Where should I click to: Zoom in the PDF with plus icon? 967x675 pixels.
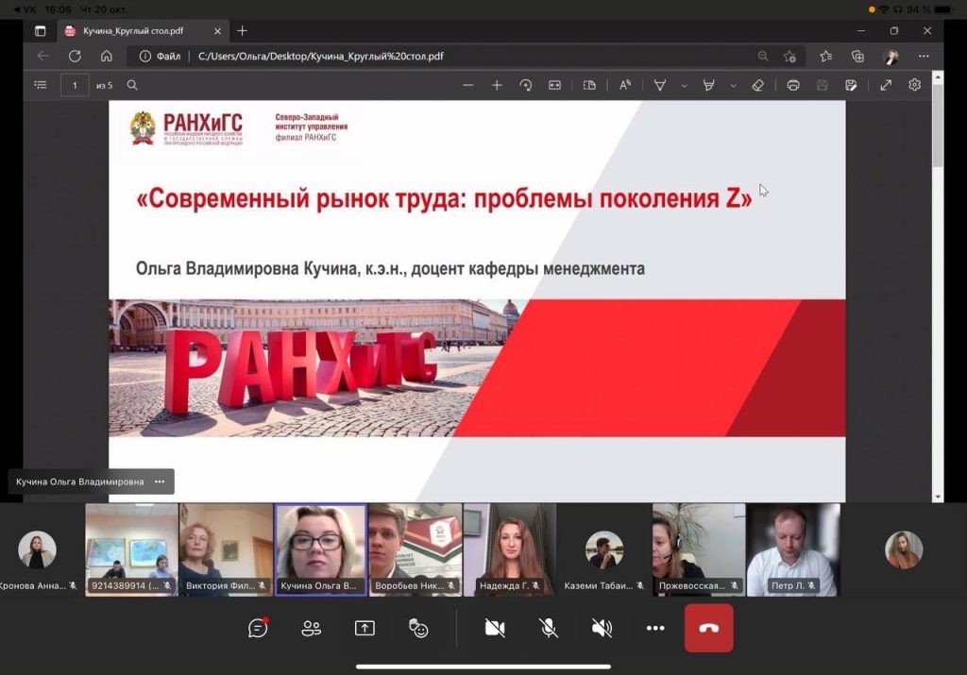click(x=497, y=85)
